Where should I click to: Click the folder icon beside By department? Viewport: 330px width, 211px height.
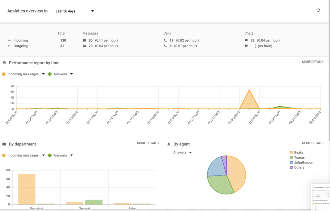pyautogui.click(x=4, y=144)
